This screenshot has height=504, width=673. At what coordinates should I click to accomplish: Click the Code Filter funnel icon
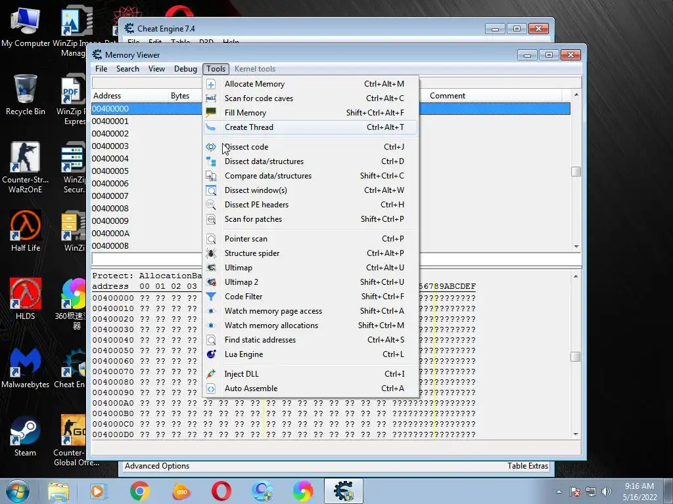pos(211,297)
